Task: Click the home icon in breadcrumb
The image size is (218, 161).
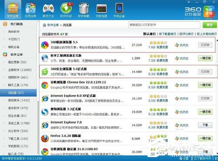Action: pyautogui.click(x=44, y=25)
